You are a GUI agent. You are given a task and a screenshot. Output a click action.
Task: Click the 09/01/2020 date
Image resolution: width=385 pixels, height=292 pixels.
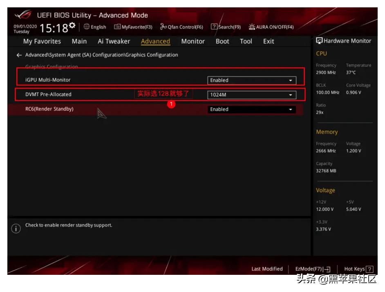tap(25, 26)
